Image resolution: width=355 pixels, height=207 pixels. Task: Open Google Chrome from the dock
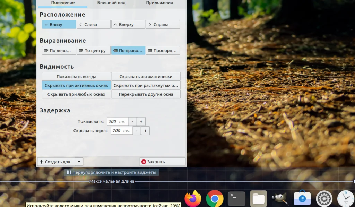tap(215, 198)
